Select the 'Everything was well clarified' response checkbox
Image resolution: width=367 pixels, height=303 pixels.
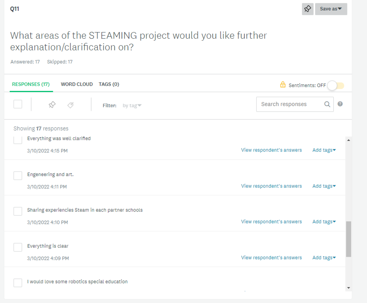18,140
